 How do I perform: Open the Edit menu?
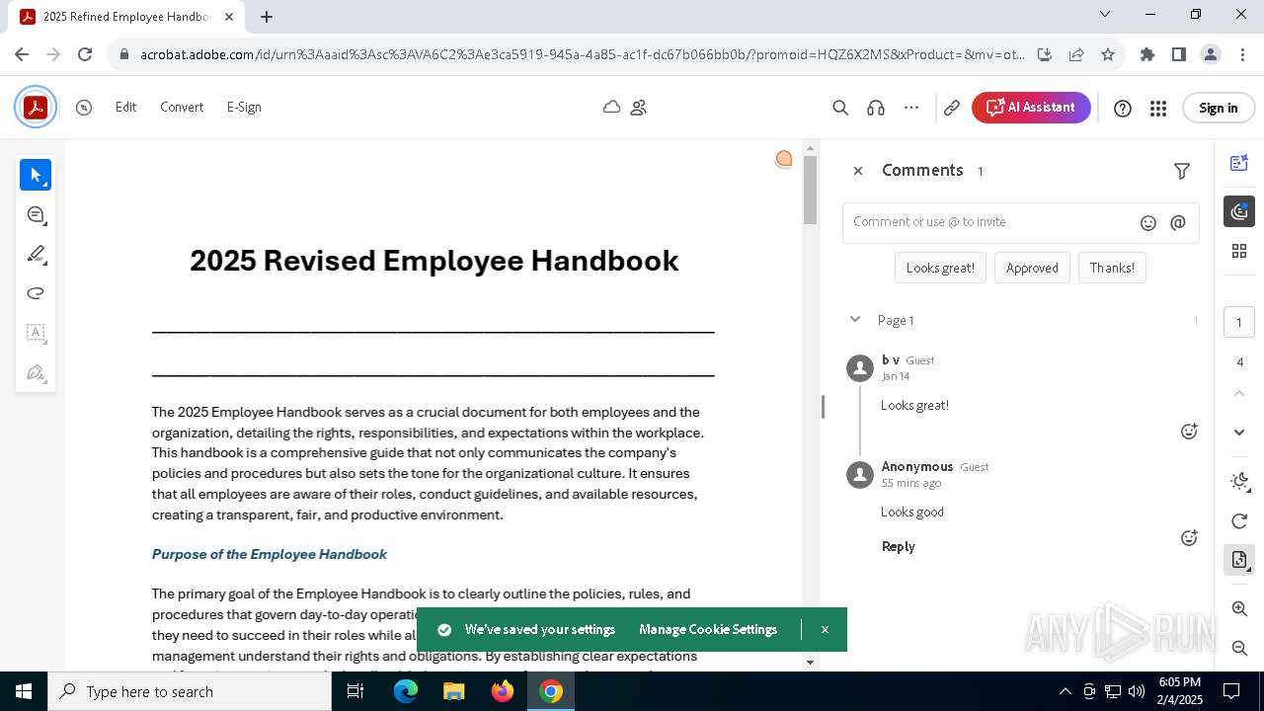click(125, 108)
